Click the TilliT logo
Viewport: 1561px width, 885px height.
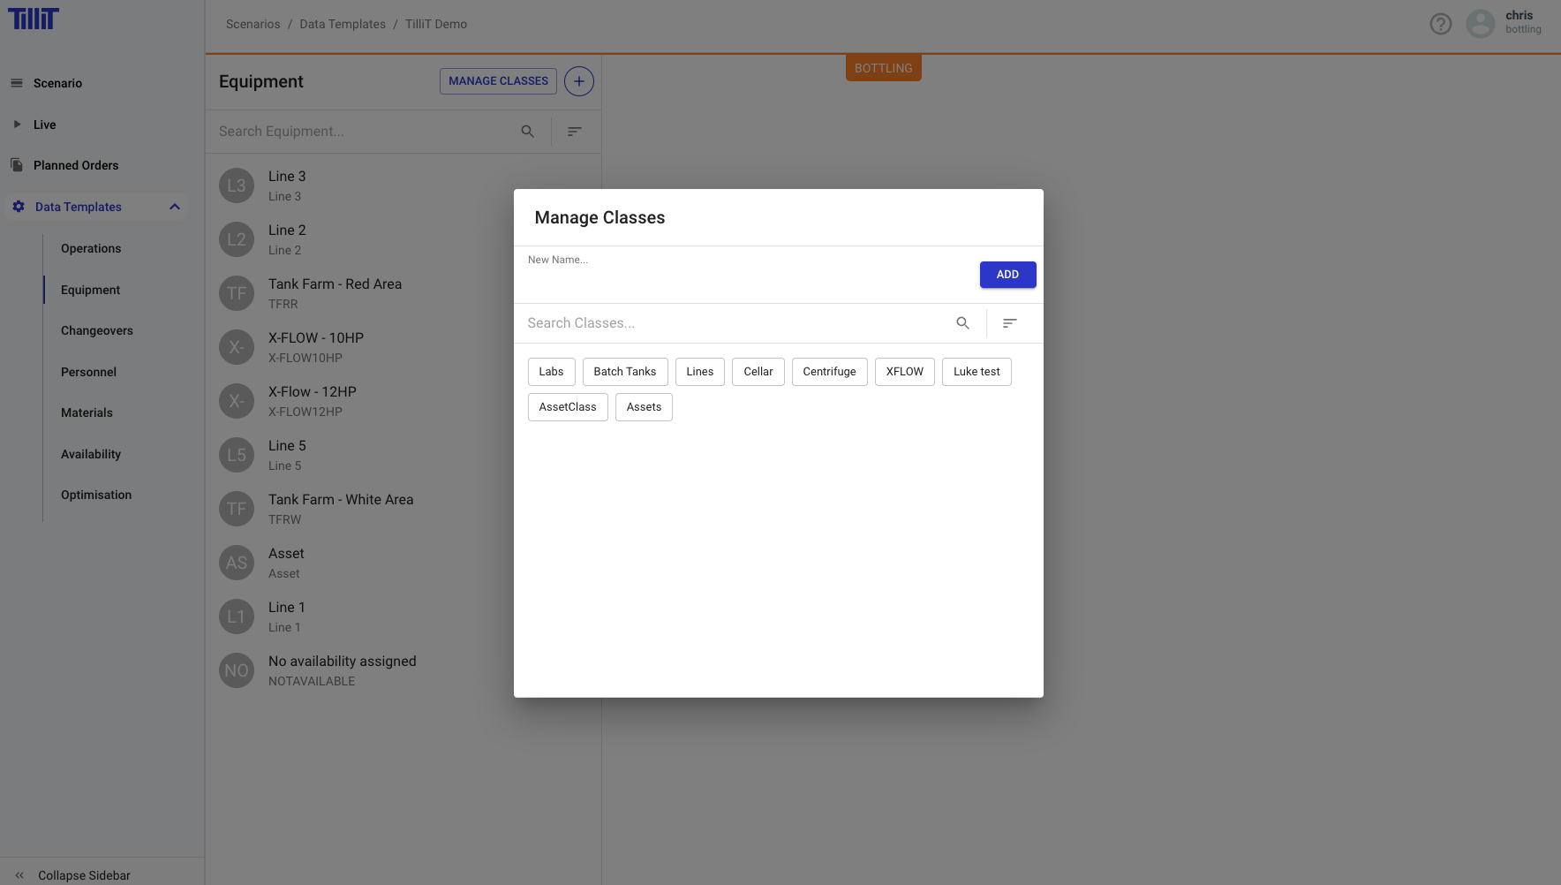coord(34,19)
